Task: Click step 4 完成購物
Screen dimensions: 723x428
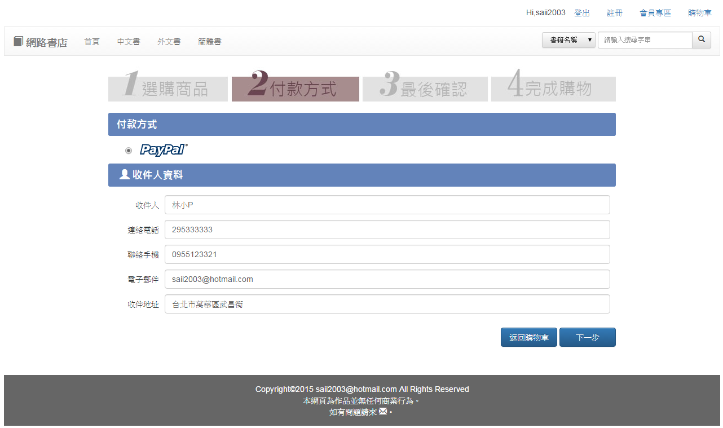Action: 553,85
